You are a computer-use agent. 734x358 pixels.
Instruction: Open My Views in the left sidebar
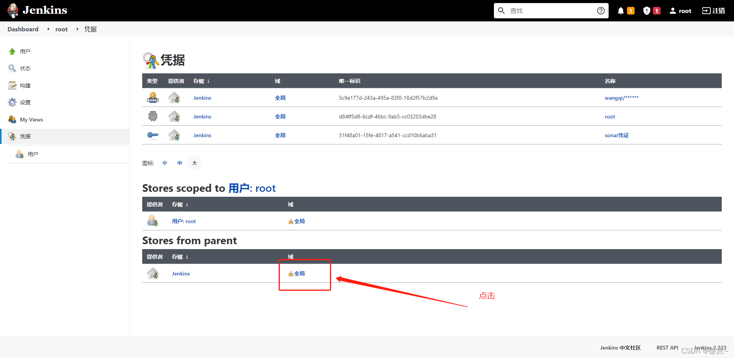point(31,120)
